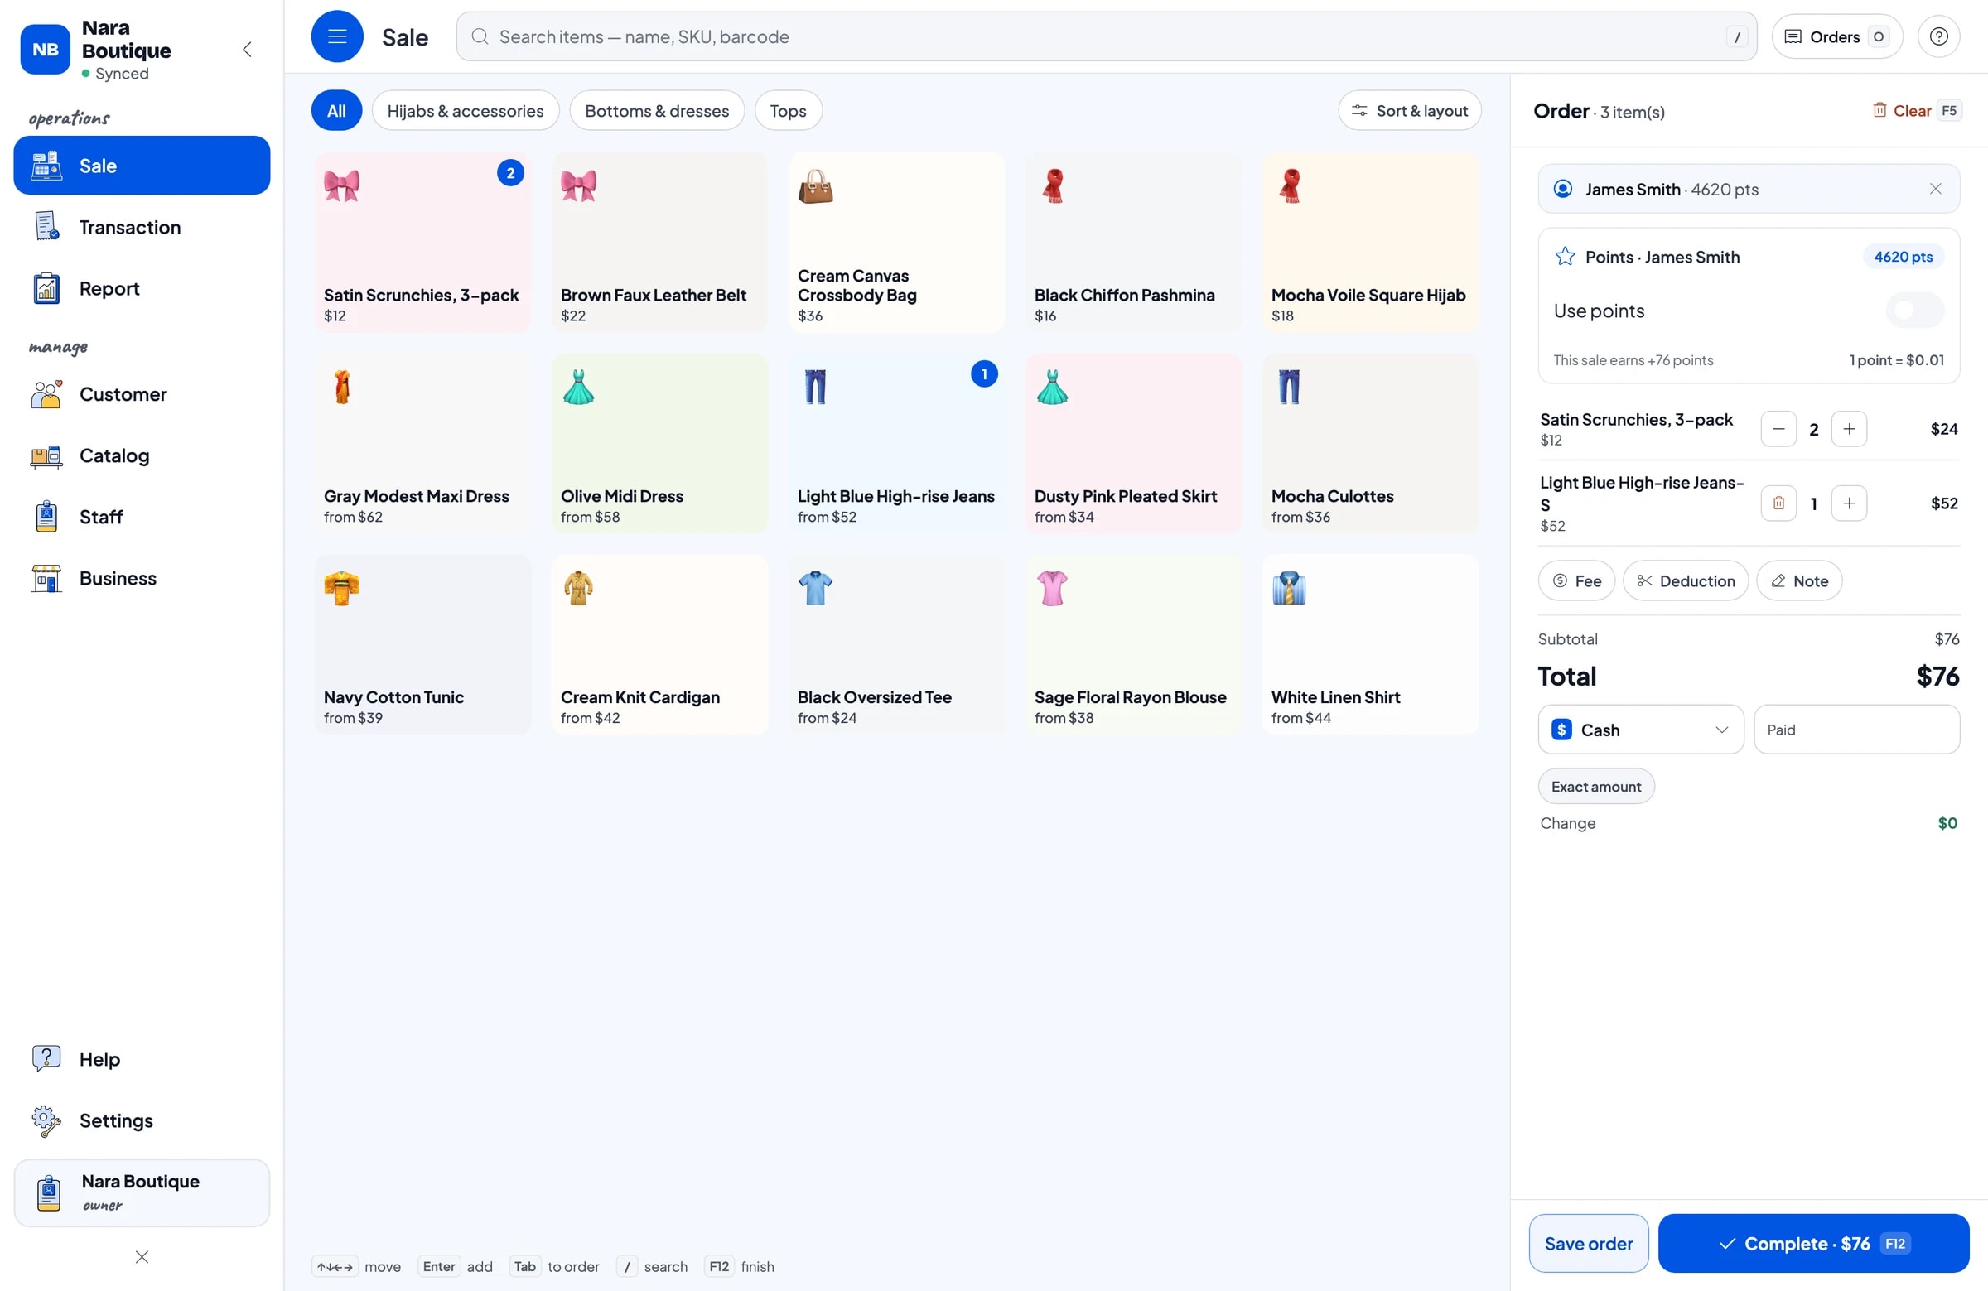Increase Satin Scrunchies quantity
The width and height of the screenshot is (1988, 1291).
(1849, 429)
